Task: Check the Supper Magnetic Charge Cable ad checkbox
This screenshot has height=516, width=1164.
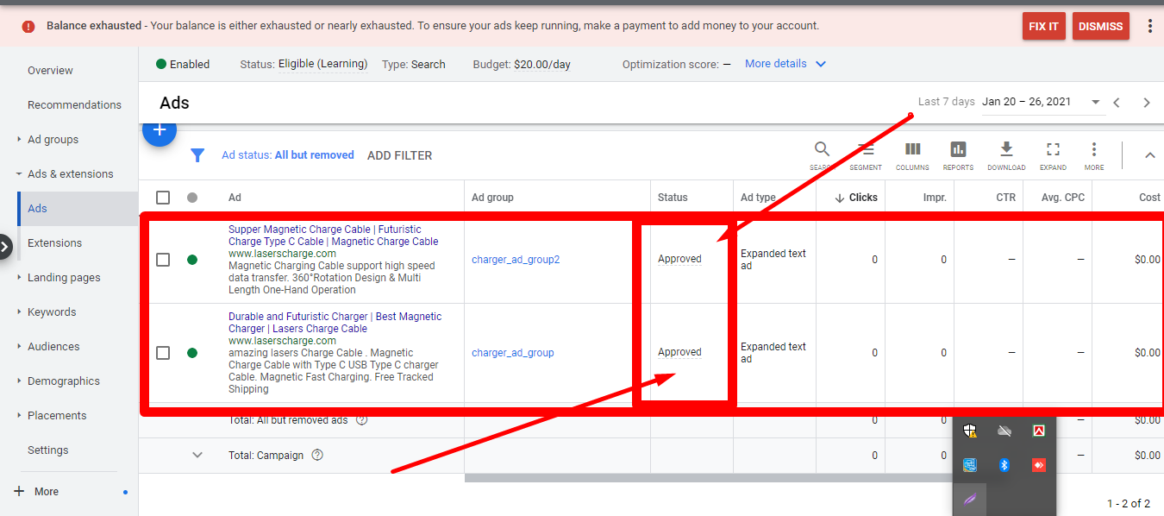Action: tap(163, 260)
